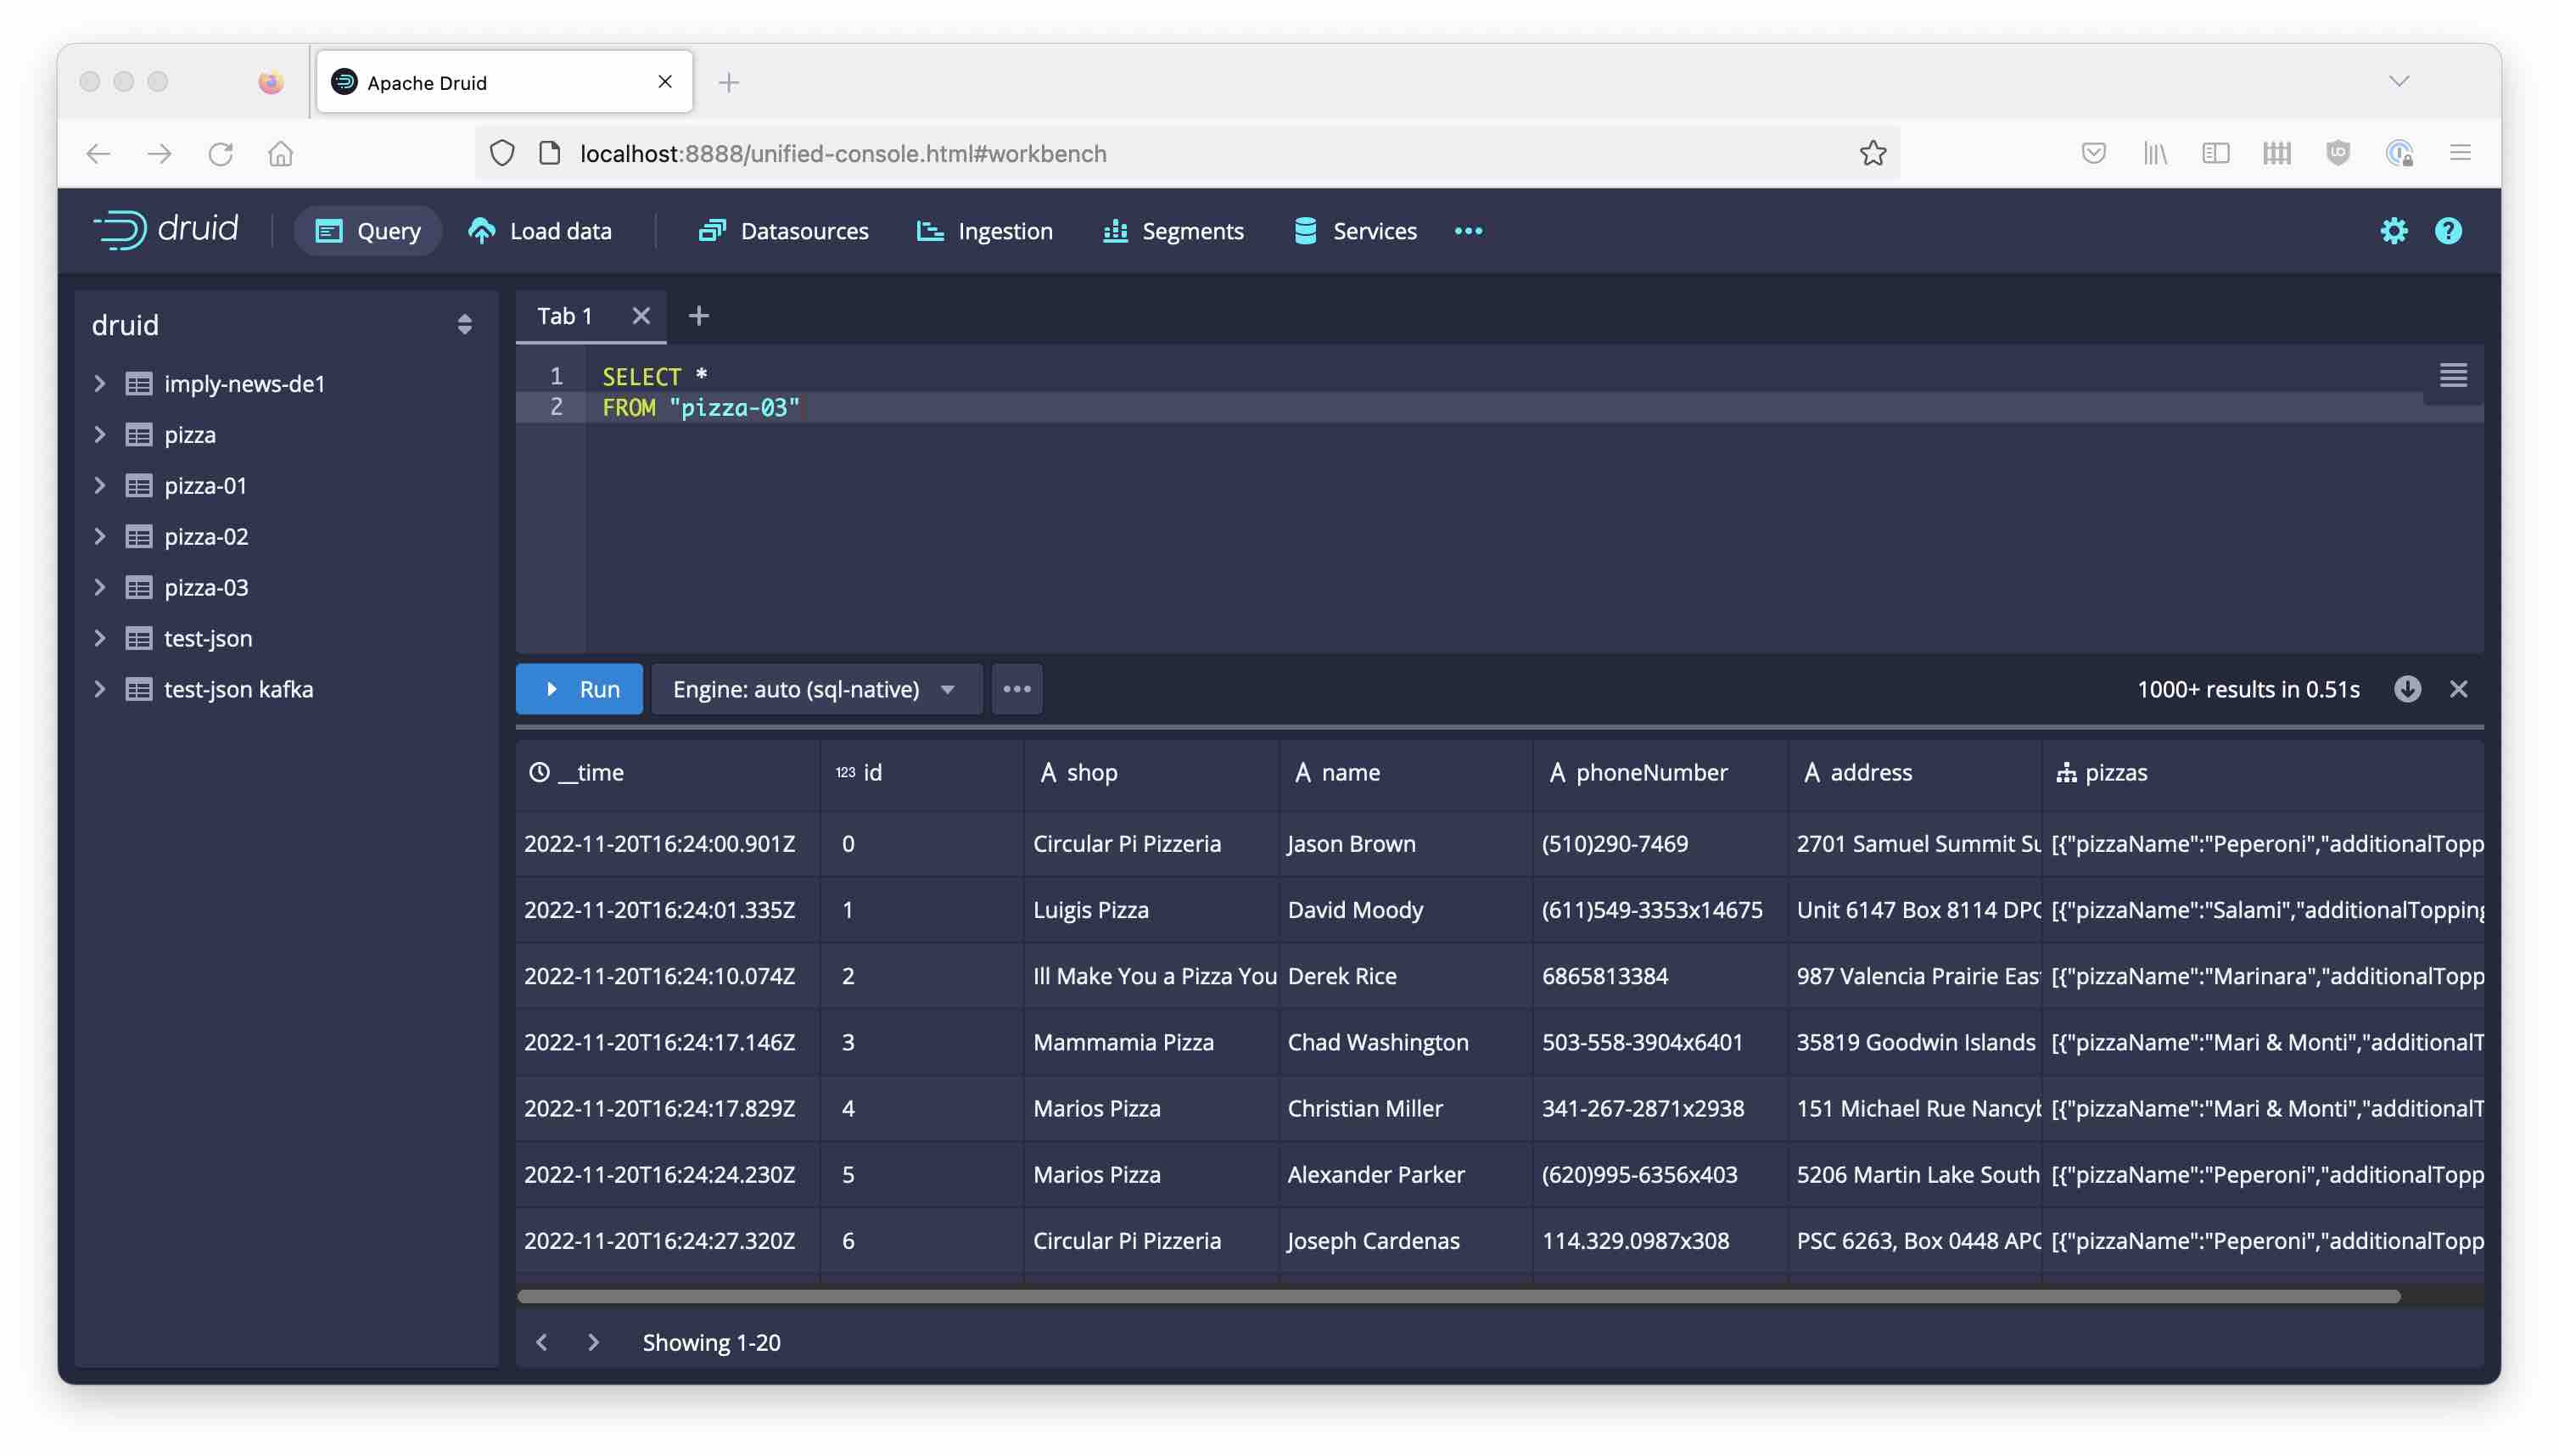The height and width of the screenshot is (1456, 2559).
Task: Open the Engine auto (sql-native) dropdown
Action: [815, 689]
